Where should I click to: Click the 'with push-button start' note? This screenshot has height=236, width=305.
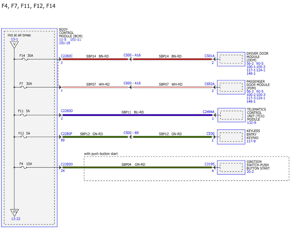coord(101,154)
